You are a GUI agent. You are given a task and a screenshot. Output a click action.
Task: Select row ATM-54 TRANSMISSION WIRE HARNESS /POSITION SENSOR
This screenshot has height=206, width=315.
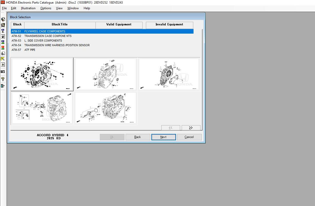[102, 45]
